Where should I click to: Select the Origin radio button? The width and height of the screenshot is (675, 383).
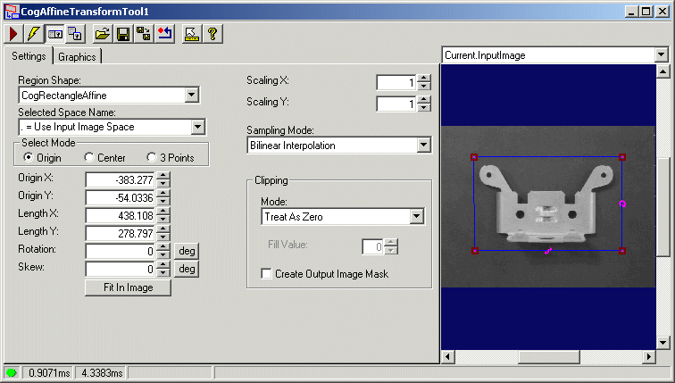28,157
